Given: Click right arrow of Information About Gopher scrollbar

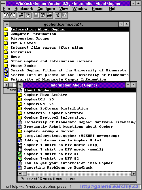Looking at the screenshot, I should 133,174.
